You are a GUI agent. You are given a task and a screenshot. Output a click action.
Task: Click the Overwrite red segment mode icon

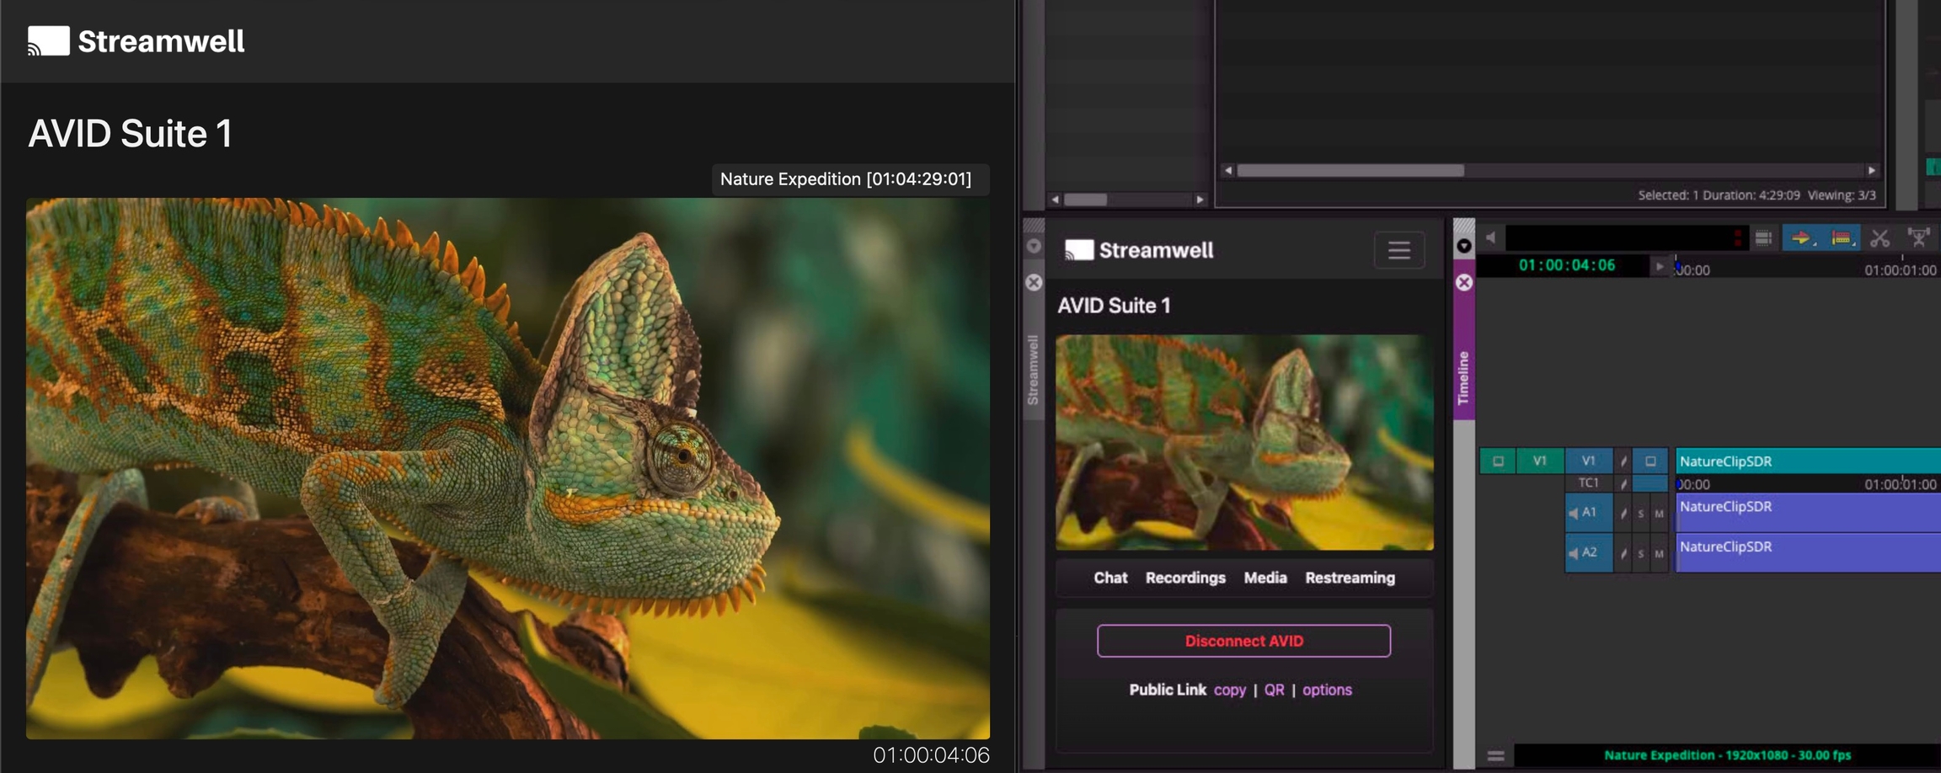[1841, 238]
